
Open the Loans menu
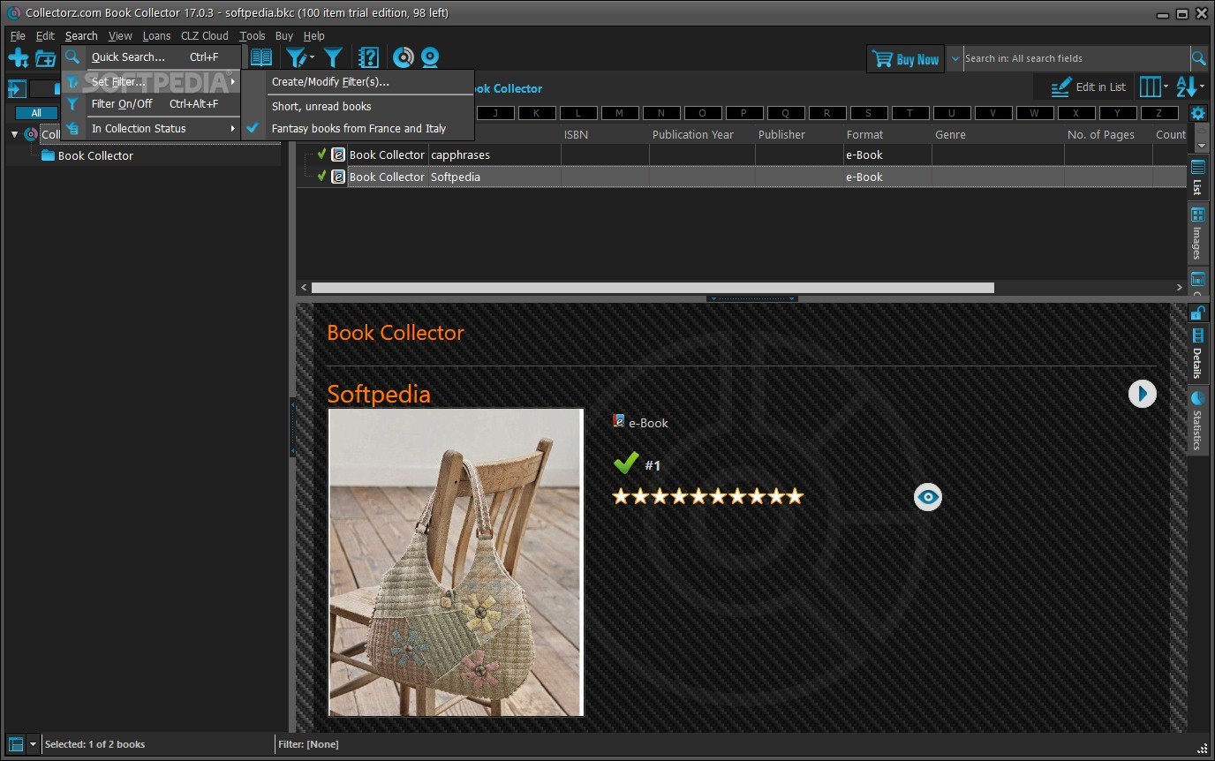pos(156,35)
